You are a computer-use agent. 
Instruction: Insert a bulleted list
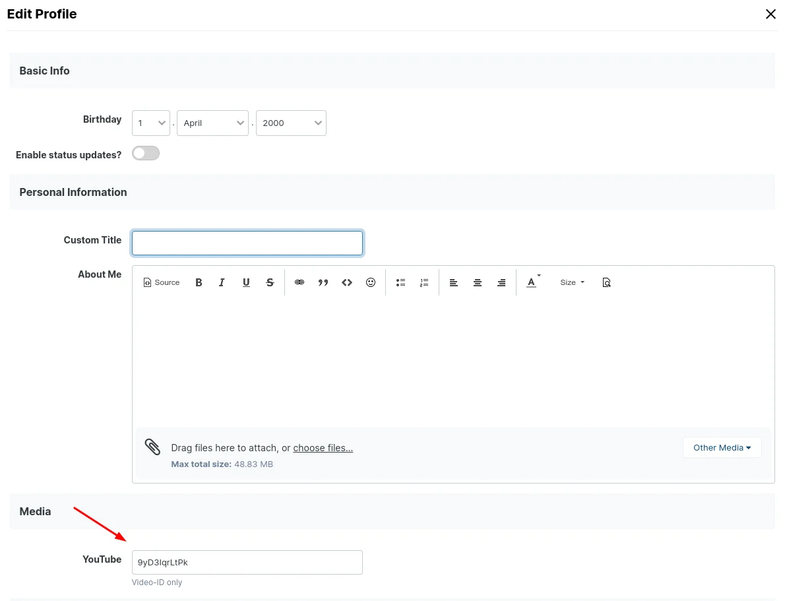click(400, 282)
